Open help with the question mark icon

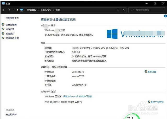[x=165, y=16]
